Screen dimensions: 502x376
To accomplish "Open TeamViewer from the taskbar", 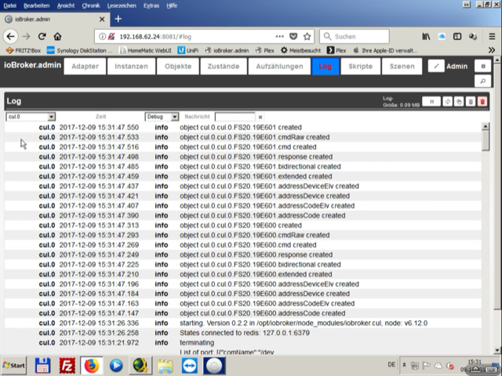I will click(190, 366).
